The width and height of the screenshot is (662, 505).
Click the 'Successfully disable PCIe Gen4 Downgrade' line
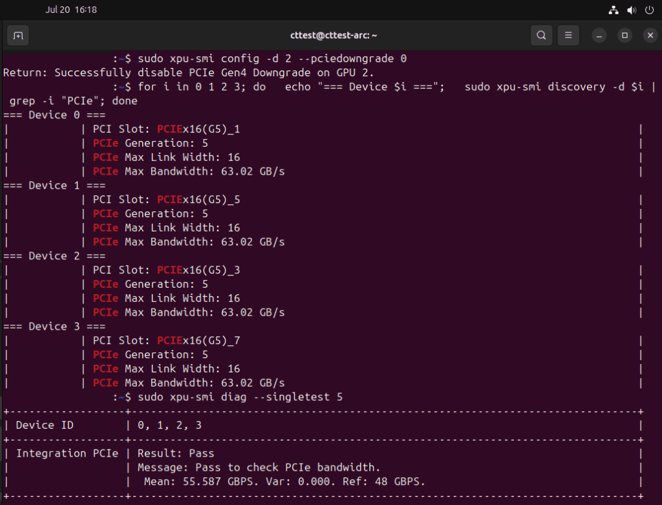coord(188,72)
